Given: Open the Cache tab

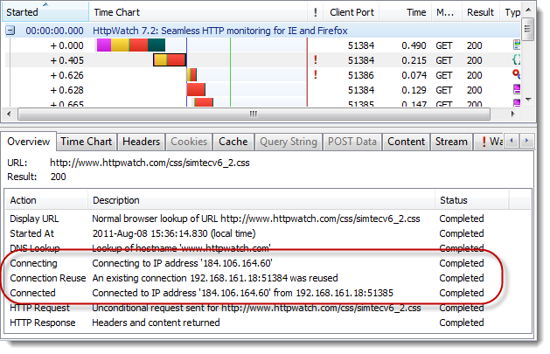Looking at the screenshot, I should pyautogui.click(x=233, y=142).
